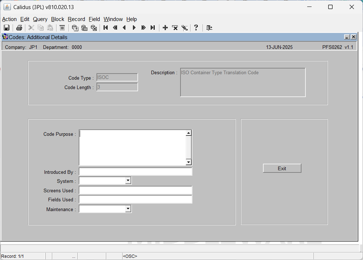Open the Window menu
Screen dimensions: 363x260
pyautogui.click(x=113, y=19)
